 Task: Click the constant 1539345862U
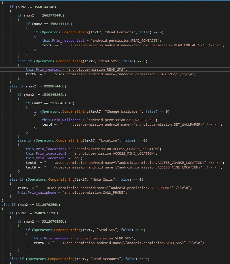[53, 95]
